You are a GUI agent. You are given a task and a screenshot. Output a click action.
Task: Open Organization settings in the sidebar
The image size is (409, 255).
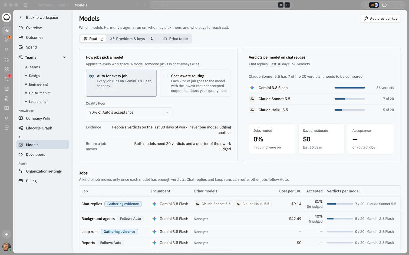(42, 171)
